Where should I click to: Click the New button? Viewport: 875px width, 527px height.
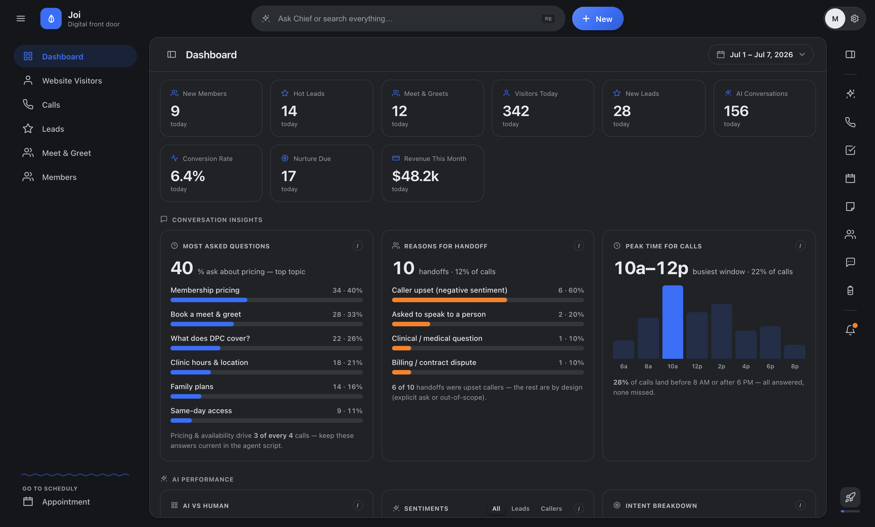pos(598,19)
